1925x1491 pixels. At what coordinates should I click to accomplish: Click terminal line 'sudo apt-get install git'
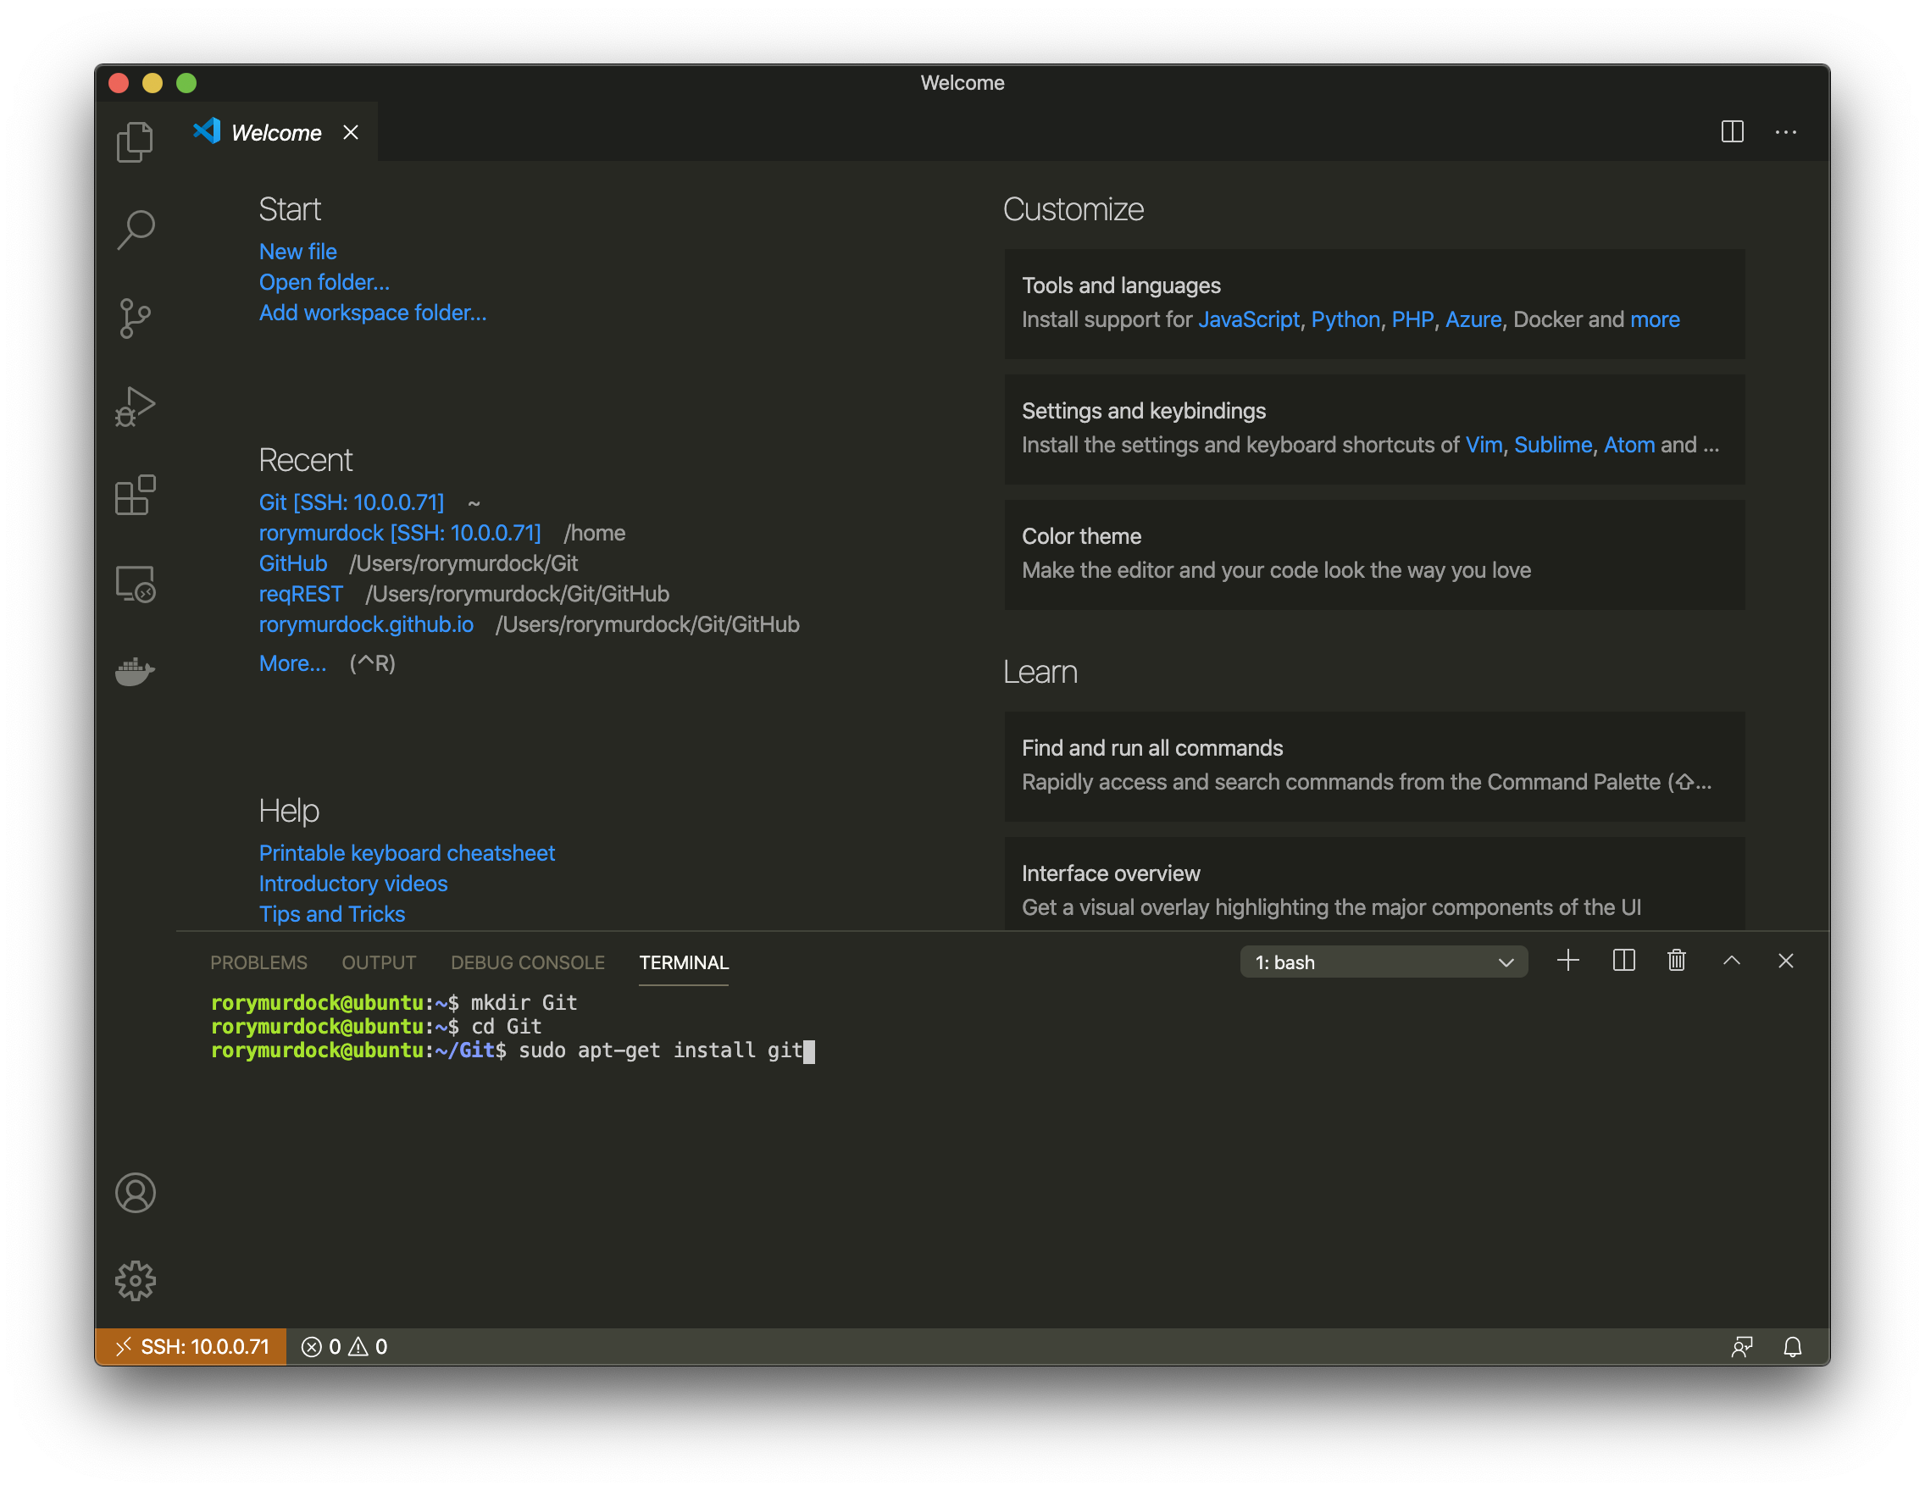tap(661, 1050)
